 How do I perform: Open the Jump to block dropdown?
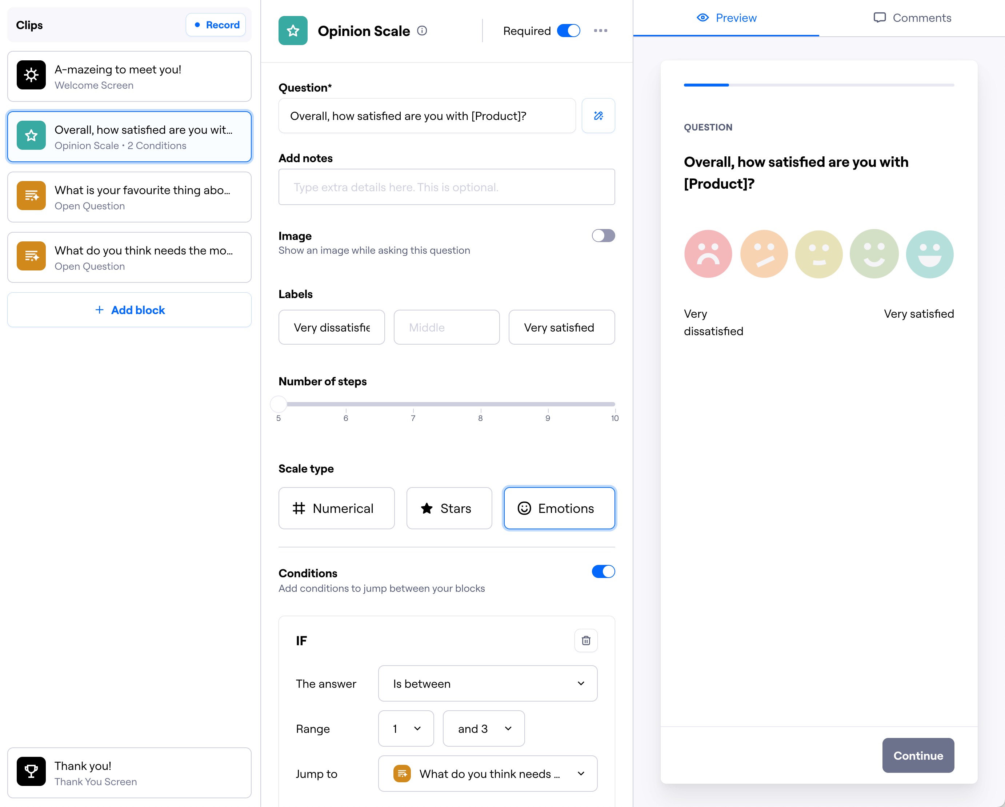(487, 774)
